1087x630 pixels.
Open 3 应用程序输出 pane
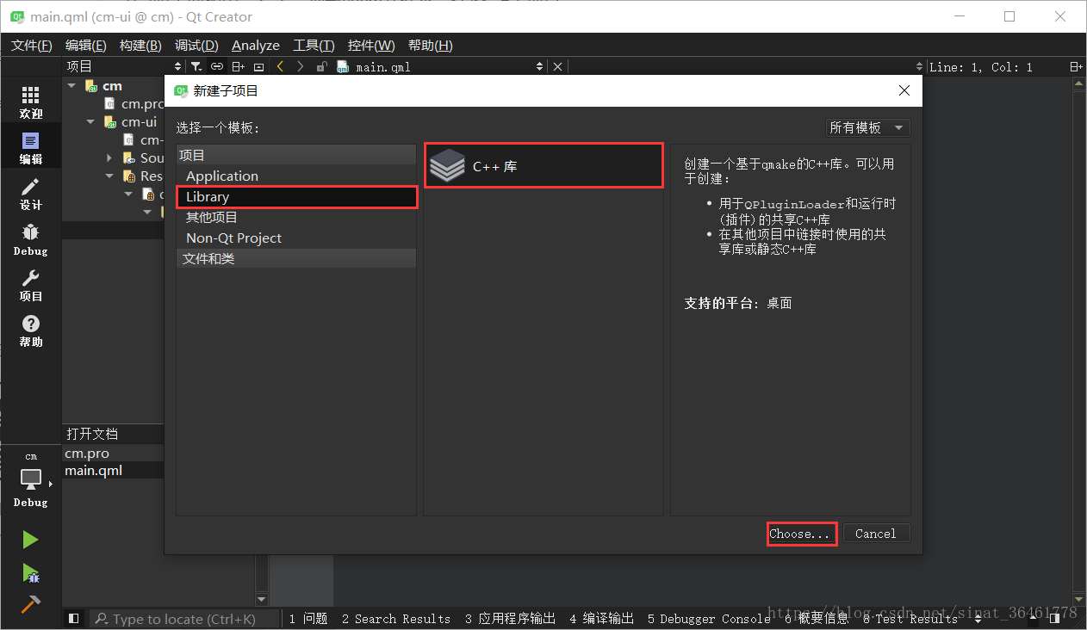[x=510, y=618]
